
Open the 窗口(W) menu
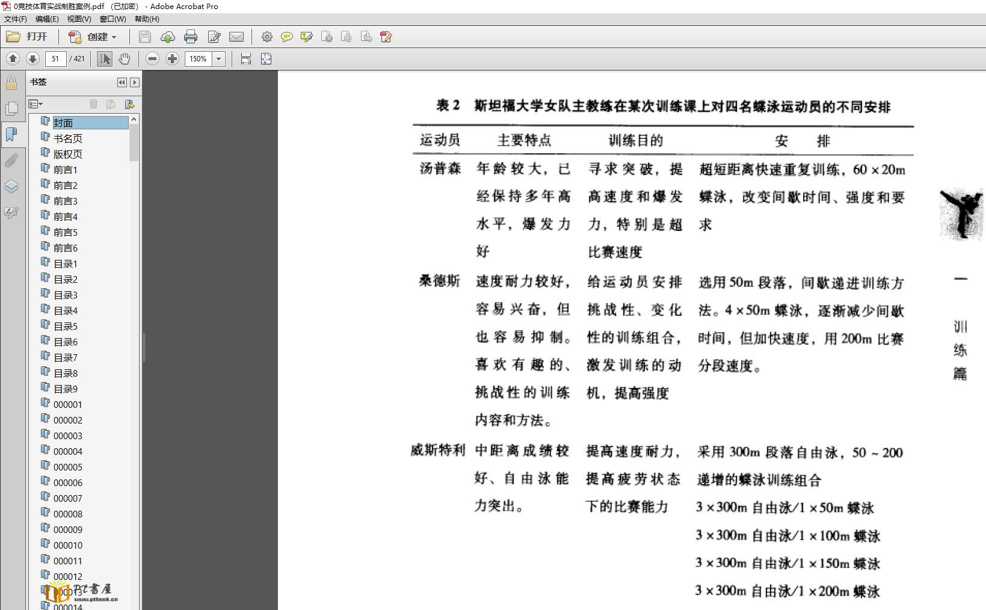(113, 19)
